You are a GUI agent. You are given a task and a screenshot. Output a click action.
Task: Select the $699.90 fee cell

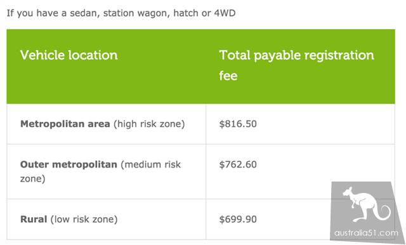[238, 220]
